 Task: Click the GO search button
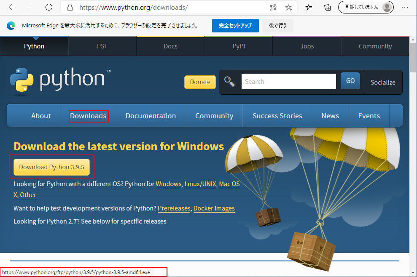[x=350, y=81]
